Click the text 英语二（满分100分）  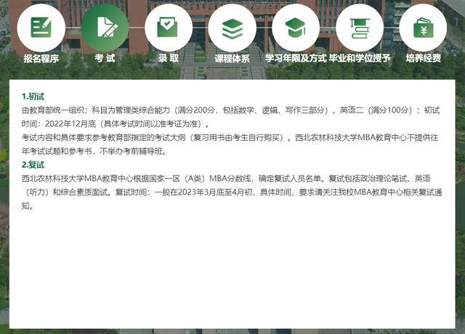click(x=378, y=110)
